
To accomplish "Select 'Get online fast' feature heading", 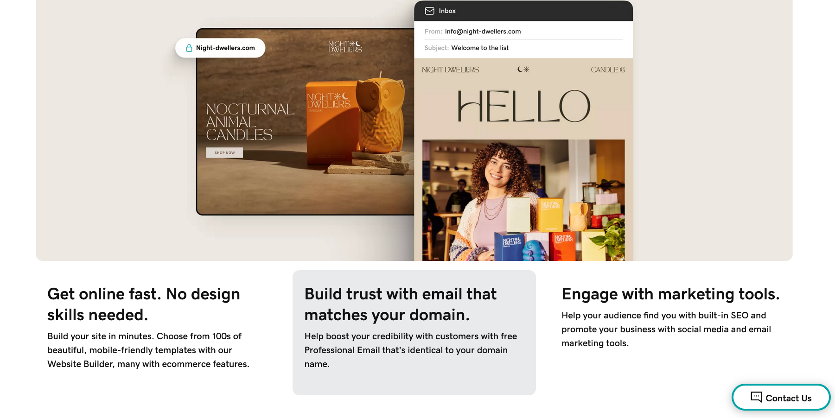I will (144, 304).
